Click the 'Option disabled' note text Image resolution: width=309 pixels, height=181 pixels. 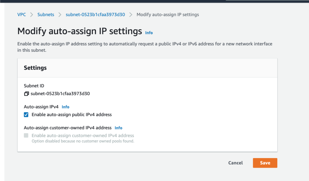click(83, 141)
